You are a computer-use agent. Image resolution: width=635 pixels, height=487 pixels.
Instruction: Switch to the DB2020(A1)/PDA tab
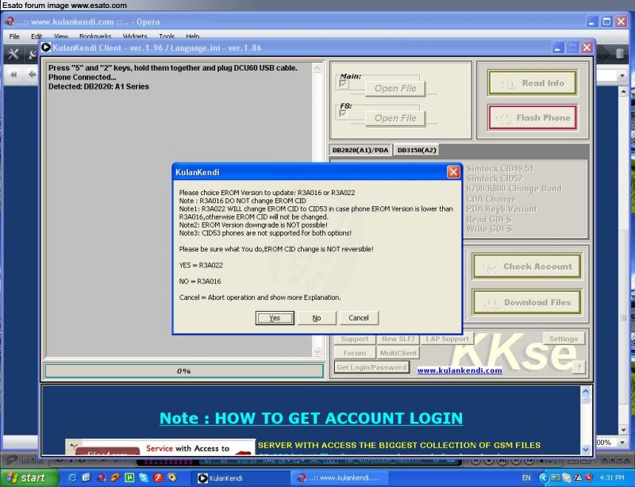pyautogui.click(x=360, y=150)
